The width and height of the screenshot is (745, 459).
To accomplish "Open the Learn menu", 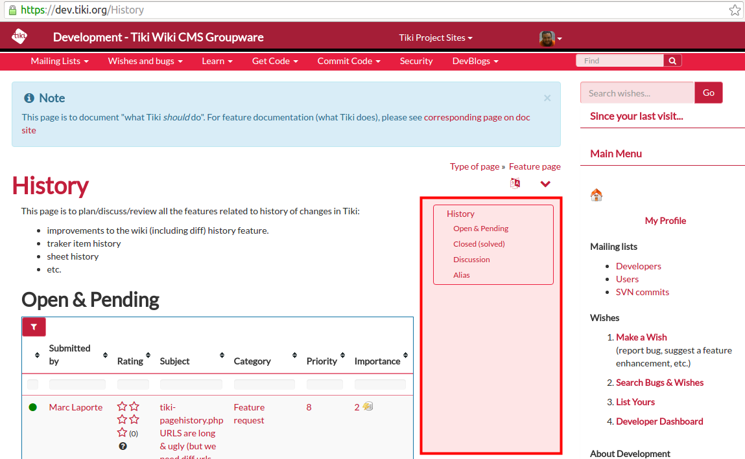I will click(x=217, y=61).
